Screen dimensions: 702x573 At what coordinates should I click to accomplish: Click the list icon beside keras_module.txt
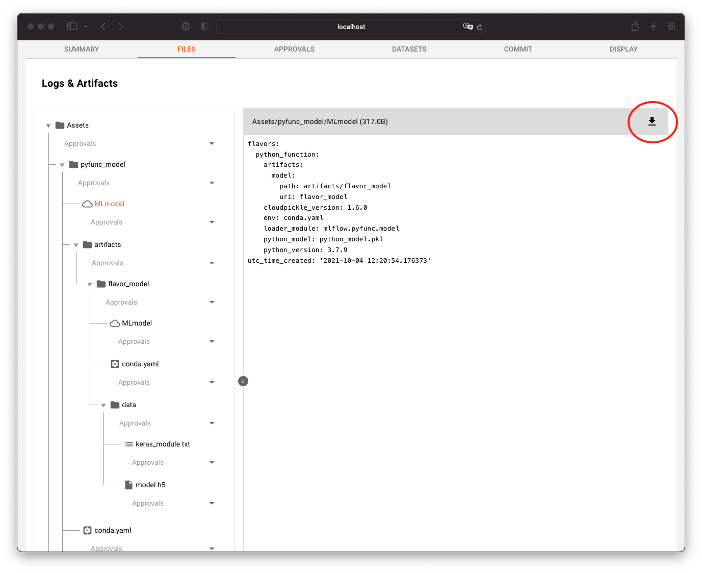(129, 444)
